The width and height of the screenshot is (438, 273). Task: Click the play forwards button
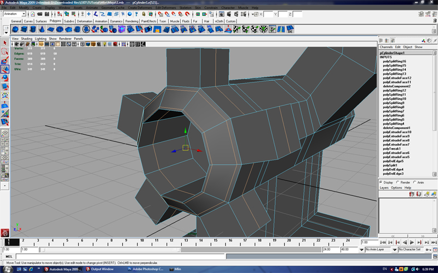tap(412, 242)
